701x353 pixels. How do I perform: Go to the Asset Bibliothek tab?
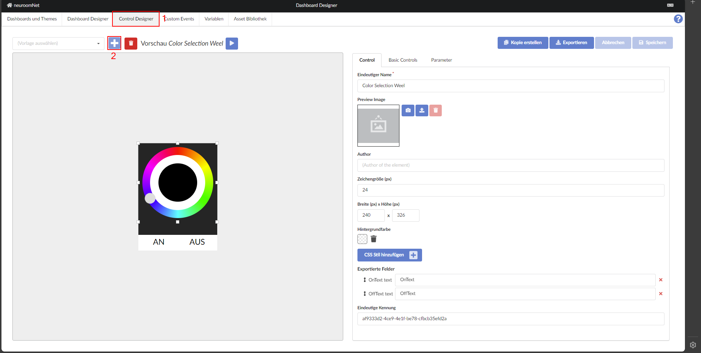pos(250,19)
